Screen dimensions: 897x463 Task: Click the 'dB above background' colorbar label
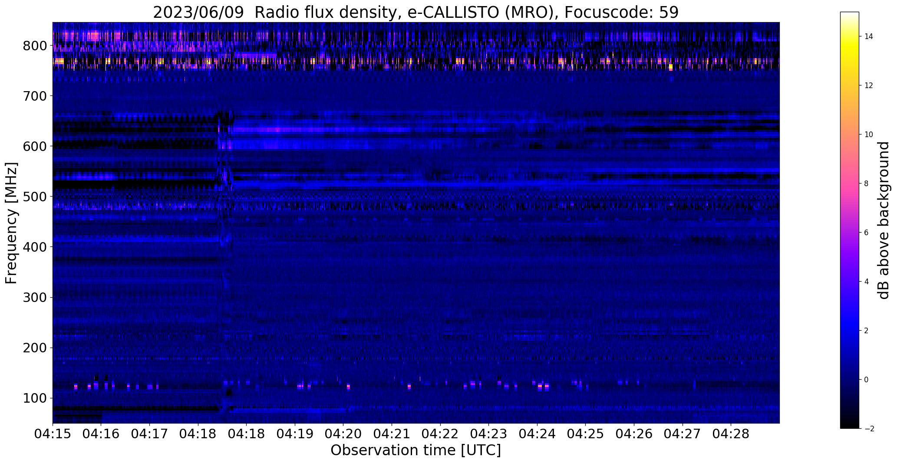coord(883,220)
